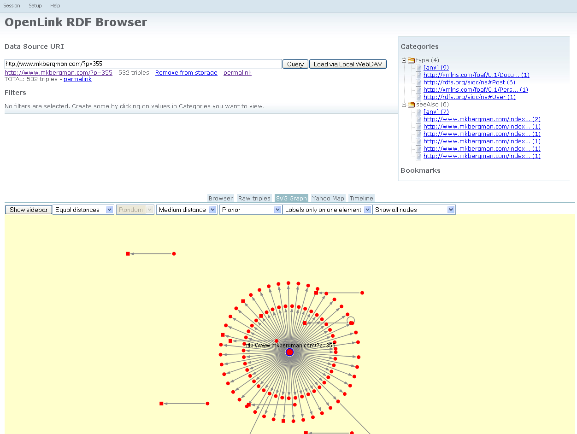Click Load via Local WebDAV button
577x434 pixels.
pos(348,64)
